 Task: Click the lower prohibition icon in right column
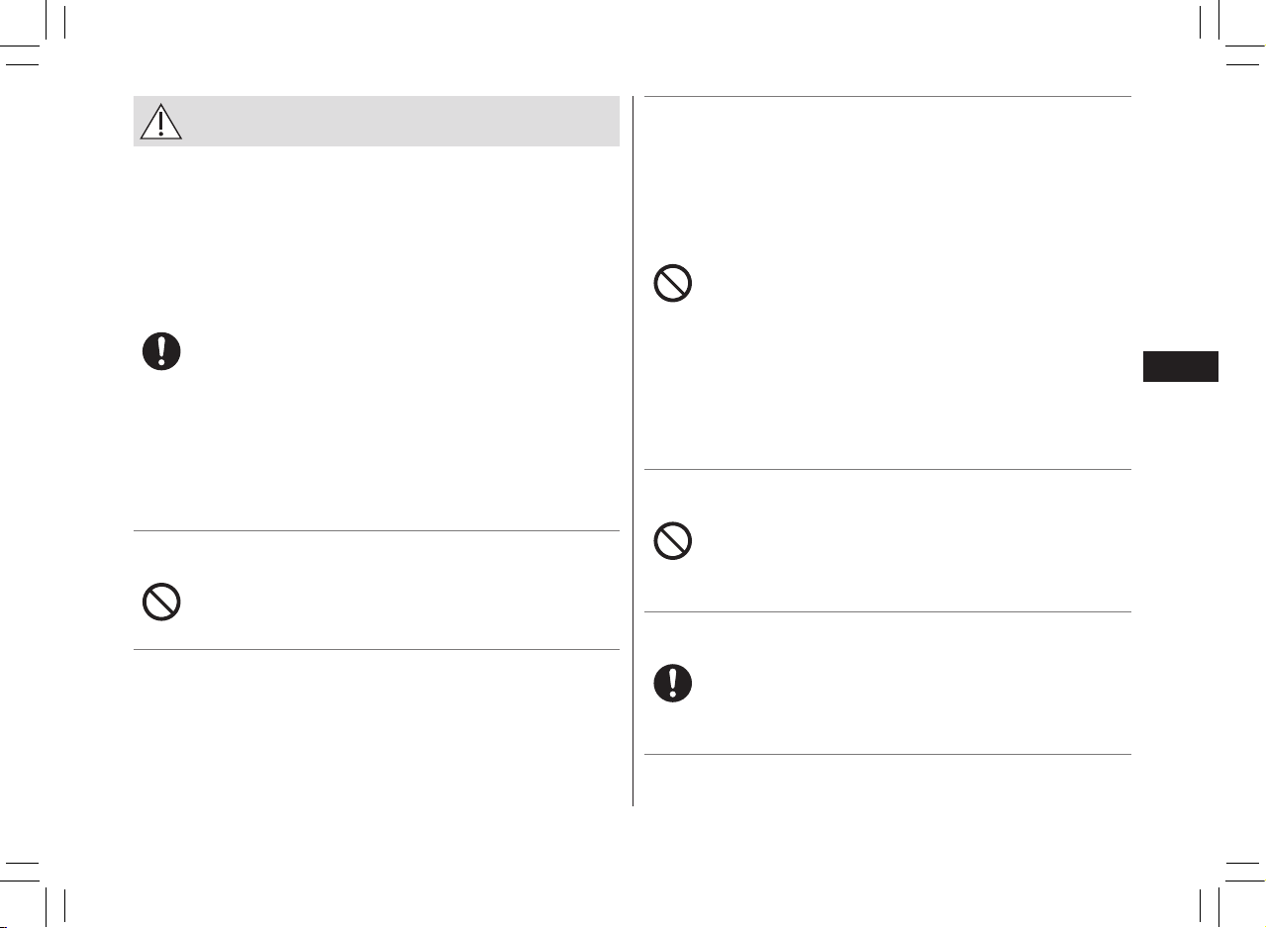tap(673, 540)
